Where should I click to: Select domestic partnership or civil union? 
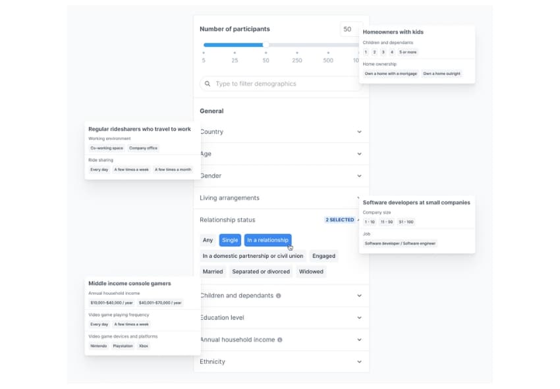coord(253,256)
